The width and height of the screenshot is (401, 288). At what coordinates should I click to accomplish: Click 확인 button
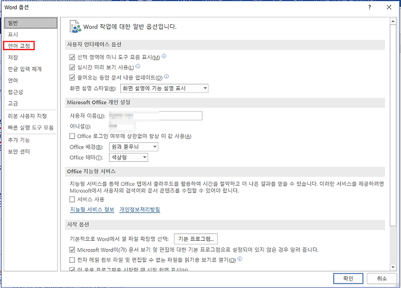(348, 279)
